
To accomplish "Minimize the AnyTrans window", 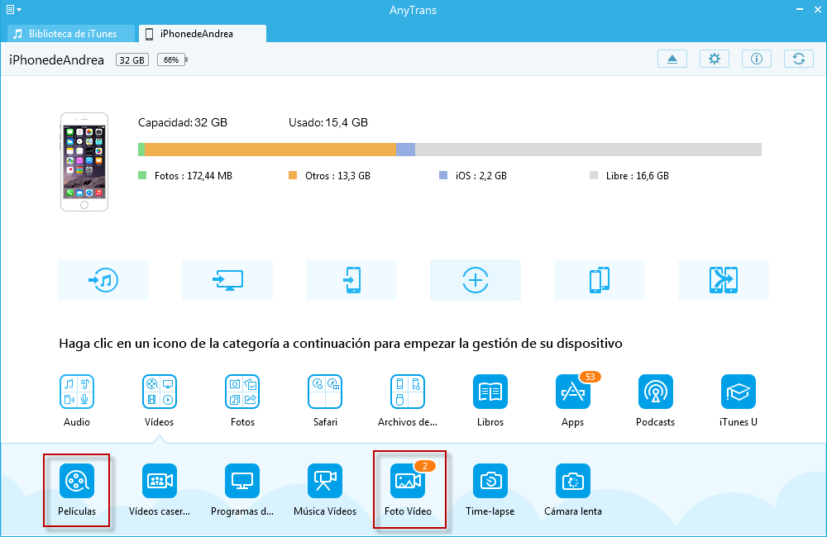I will (800, 9).
